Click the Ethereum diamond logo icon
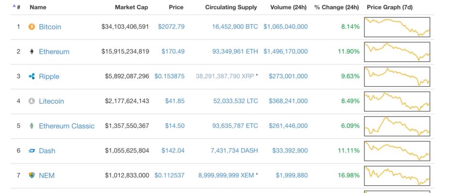 (32, 52)
